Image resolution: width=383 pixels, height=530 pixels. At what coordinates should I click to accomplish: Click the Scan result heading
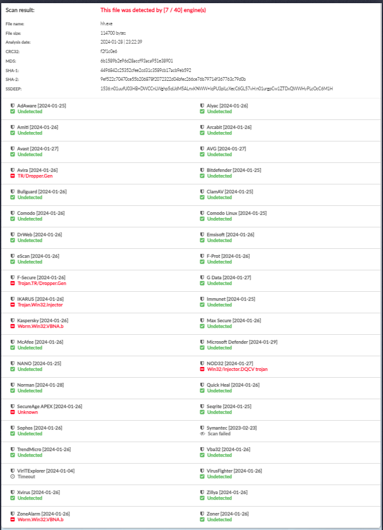click(x=20, y=10)
